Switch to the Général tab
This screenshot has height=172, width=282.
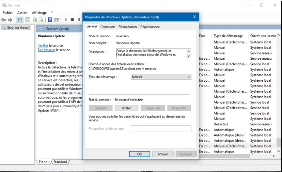[92, 26]
